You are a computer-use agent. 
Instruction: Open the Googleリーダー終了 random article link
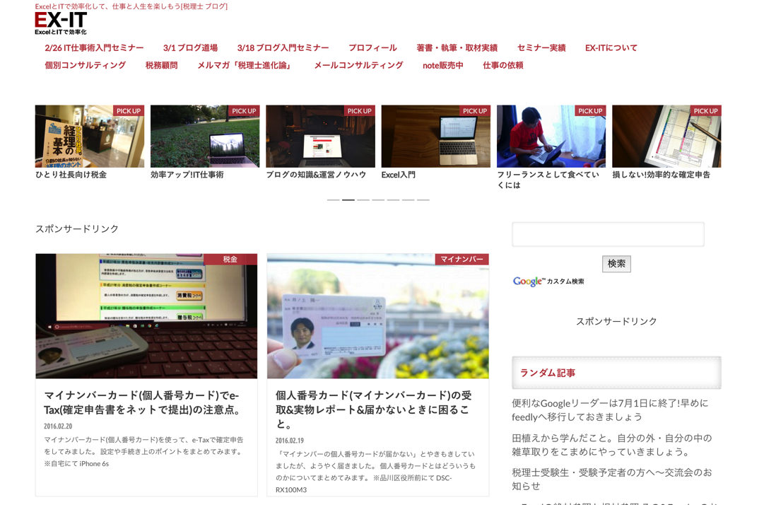610,410
